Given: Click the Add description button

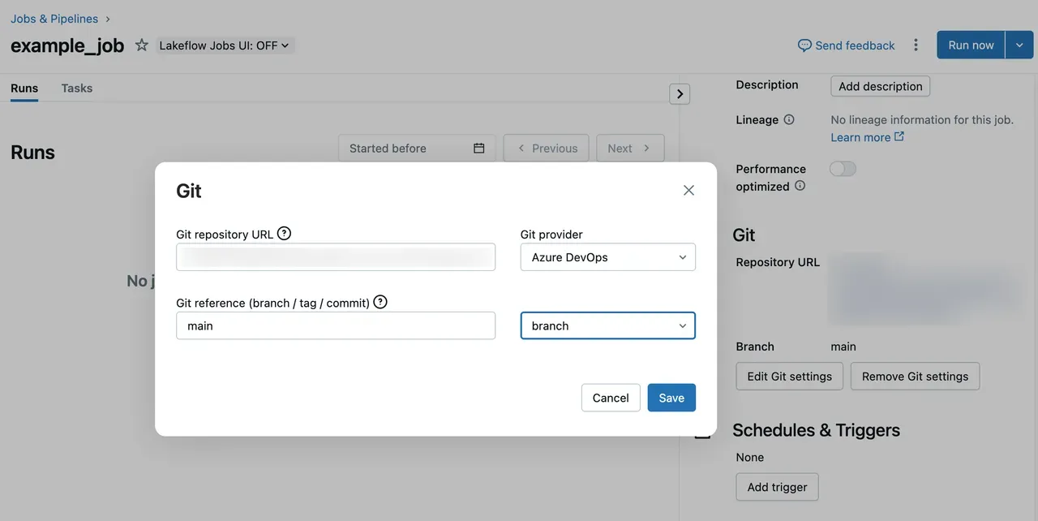Looking at the screenshot, I should [881, 86].
